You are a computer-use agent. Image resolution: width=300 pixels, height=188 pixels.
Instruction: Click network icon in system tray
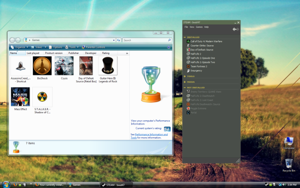(280, 185)
